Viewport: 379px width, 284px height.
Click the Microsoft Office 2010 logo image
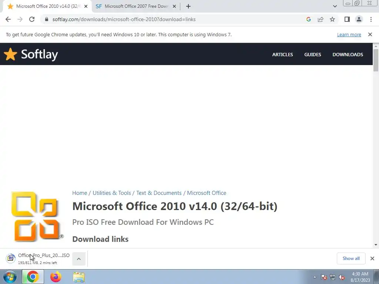click(37, 217)
